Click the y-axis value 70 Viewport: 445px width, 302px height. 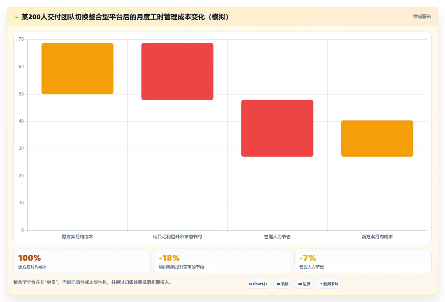pyautogui.click(x=21, y=39)
